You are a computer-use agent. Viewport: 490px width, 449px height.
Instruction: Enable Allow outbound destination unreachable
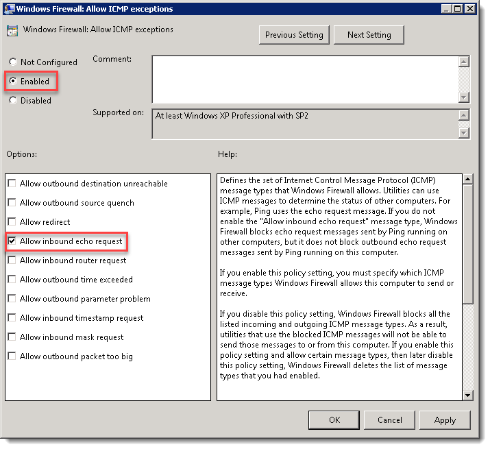tap(12, 184)
